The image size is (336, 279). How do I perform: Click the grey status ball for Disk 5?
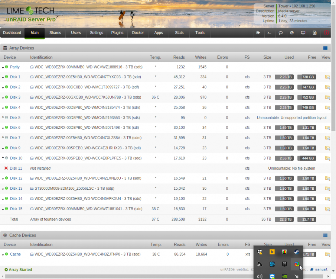coord(7,118)
